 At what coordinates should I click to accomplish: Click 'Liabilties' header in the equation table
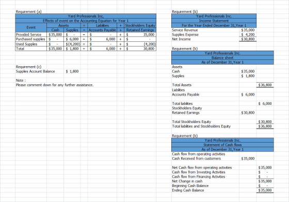pyautogui.click(x=102, y=25)
